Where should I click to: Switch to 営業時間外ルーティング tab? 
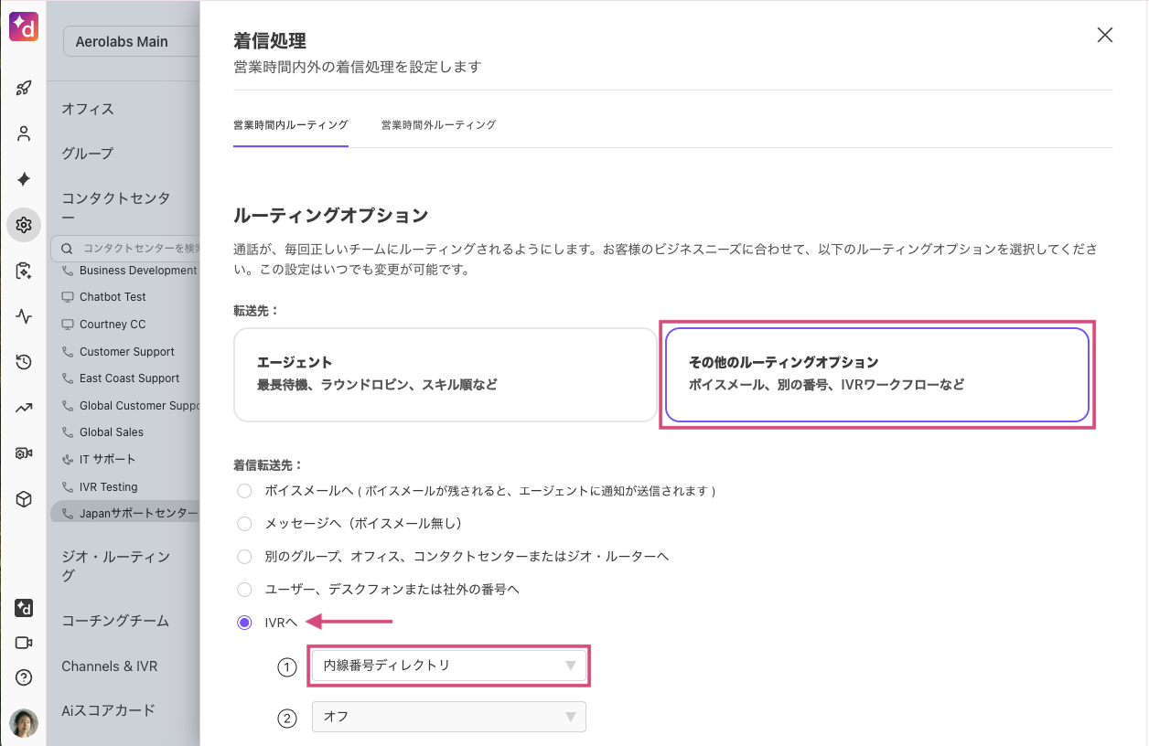pyautogui.click(x=438, y=125)
